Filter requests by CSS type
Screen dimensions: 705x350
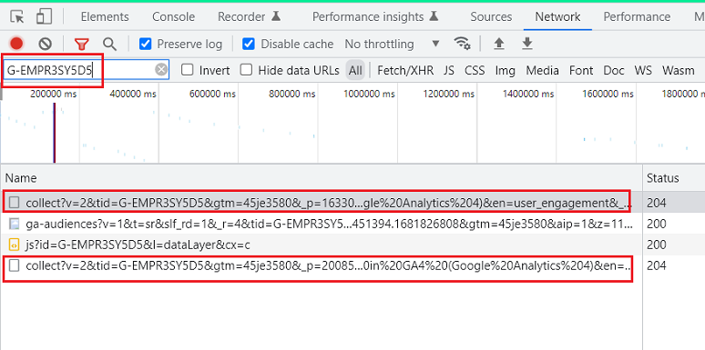pyautogui.click(x=475, y=70)
